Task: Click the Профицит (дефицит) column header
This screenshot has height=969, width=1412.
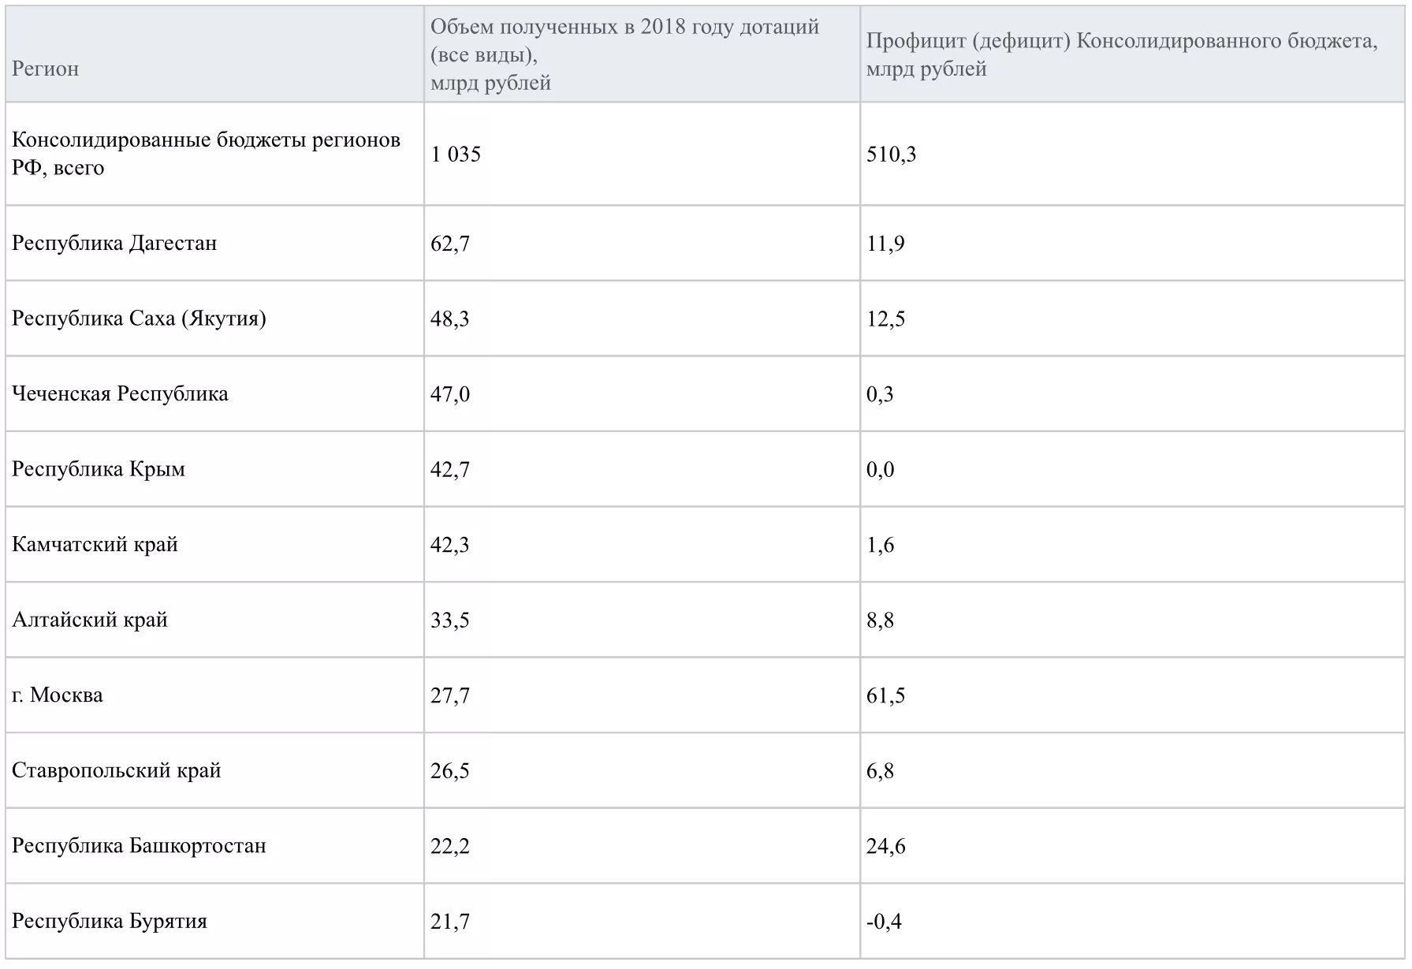Action: (x=1121, y=54)
